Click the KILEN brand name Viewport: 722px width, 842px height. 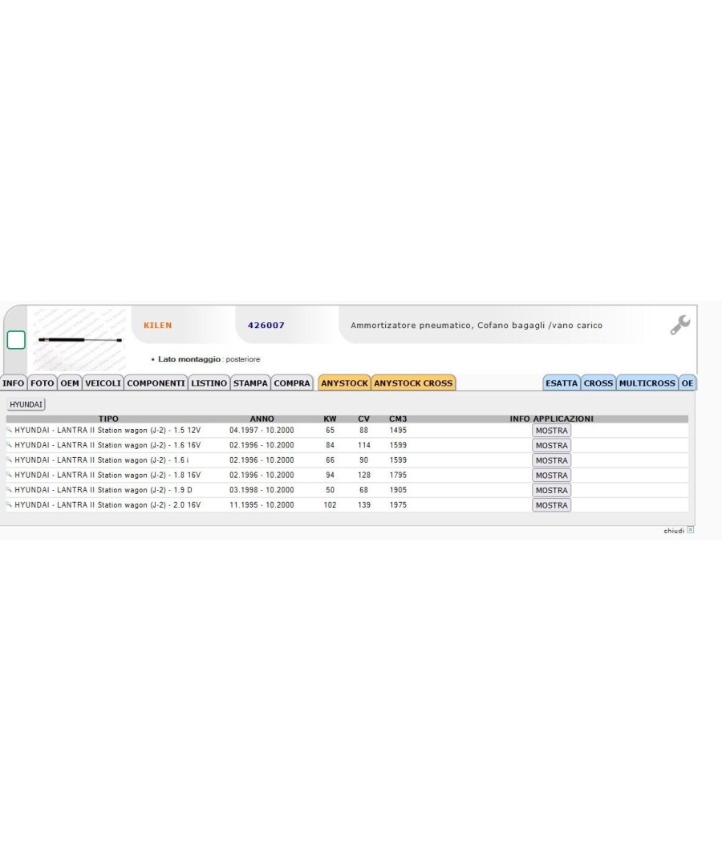coord(158,325)
